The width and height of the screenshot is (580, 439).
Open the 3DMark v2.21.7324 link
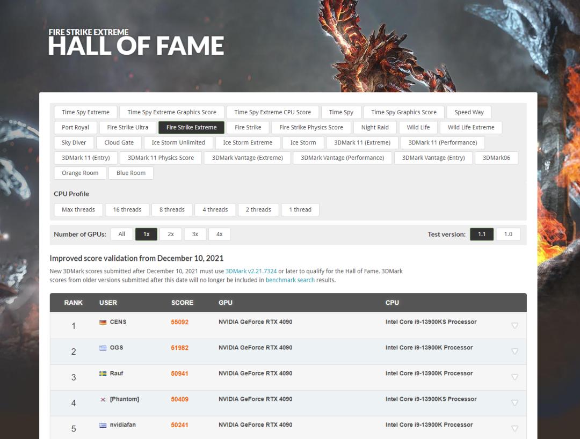tap(251, 272)
